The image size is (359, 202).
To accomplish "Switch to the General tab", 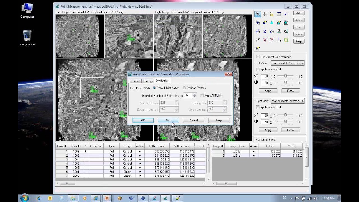I will 135,81.
